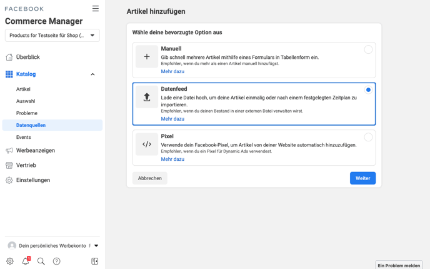
Task: Select the Pixel radio button
Action: pos(368,137)
